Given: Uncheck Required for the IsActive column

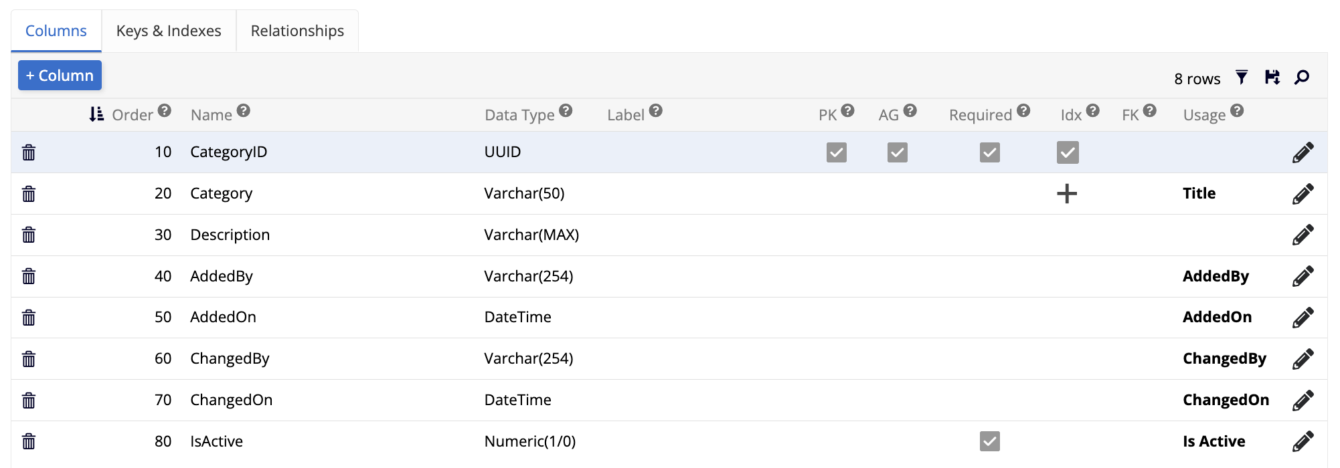Looking at the screenshot, I should (989, 441).
